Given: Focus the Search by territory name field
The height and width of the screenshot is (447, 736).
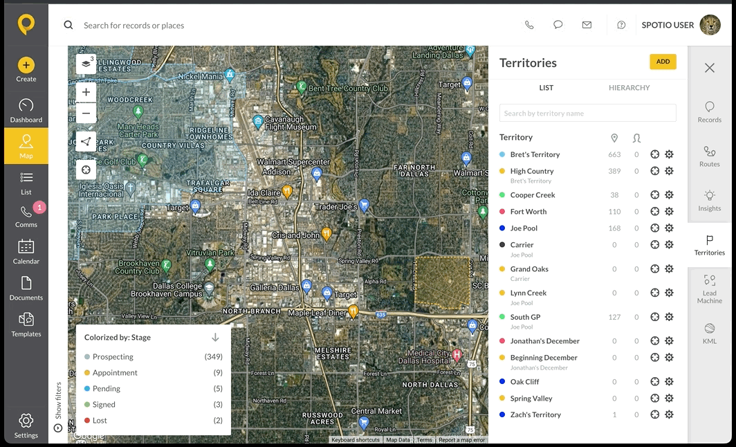Looking at the screenshot, I should 588,113.
